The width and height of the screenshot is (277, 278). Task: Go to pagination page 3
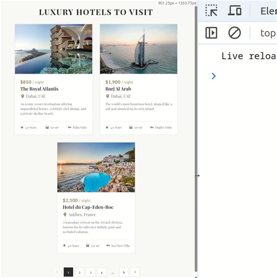[x=90, y=272]
